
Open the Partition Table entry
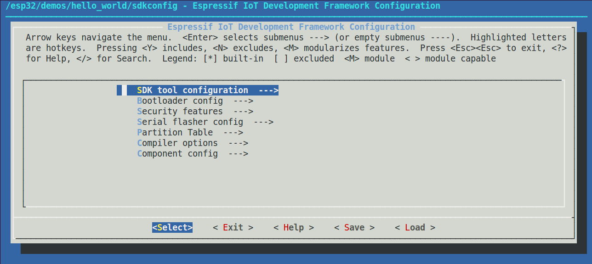[175, 132]
